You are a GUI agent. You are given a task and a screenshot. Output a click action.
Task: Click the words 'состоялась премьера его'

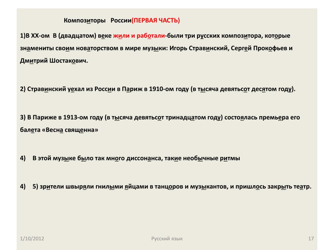coord(262,117)
